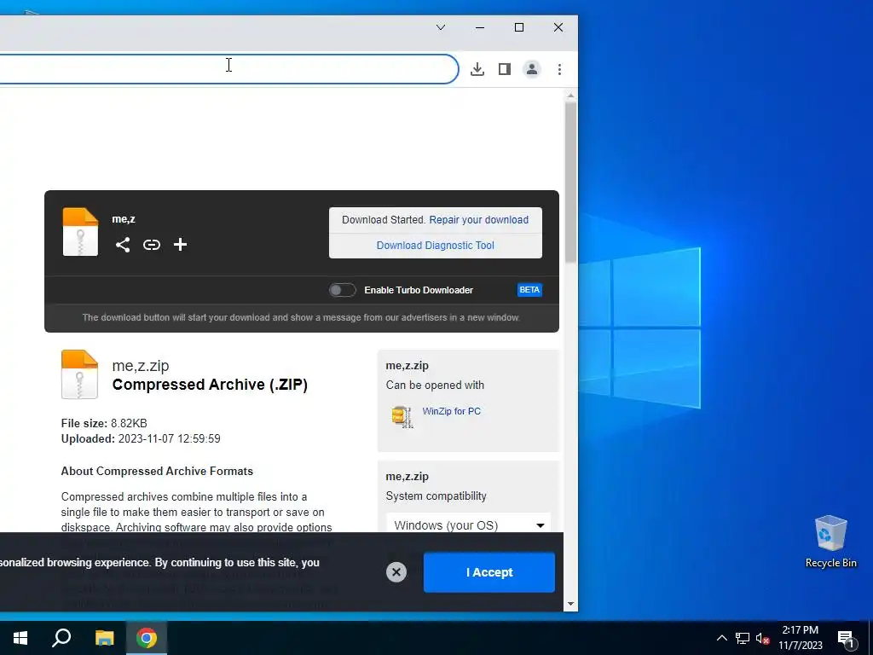This screenshot has height=655, width=873.
Task: Open Chrome downloads icon in toolbar
Action: pos(477,69)
